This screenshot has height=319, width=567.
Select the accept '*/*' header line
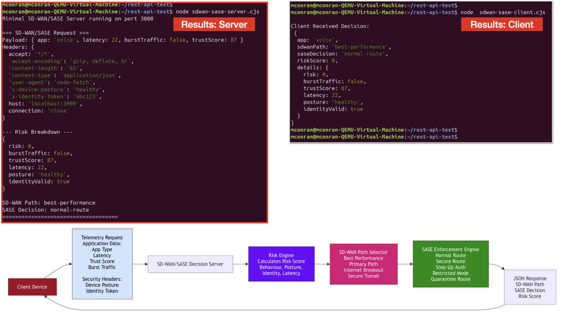31,54
